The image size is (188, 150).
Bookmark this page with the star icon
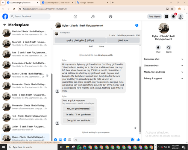click(172, 9)
